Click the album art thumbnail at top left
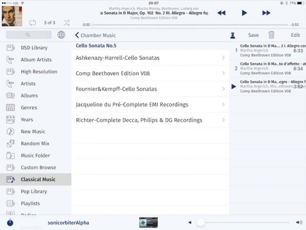Screen dimensions: 306x230 [x=12, y=16]
